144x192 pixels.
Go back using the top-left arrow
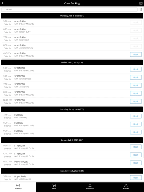(2, 3)
